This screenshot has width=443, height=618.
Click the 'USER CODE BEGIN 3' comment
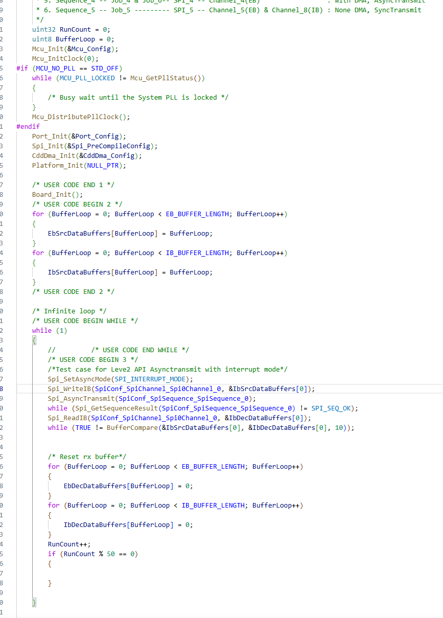click(93, 359)
